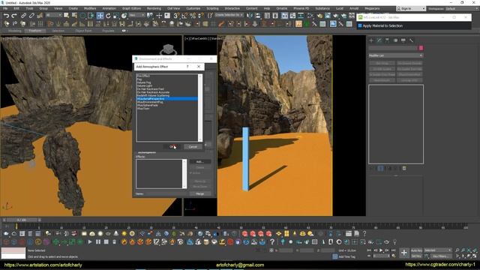Click the Add... button in Atmosphere section
Viewport: 480px width, 270px height.
(200, 161)
